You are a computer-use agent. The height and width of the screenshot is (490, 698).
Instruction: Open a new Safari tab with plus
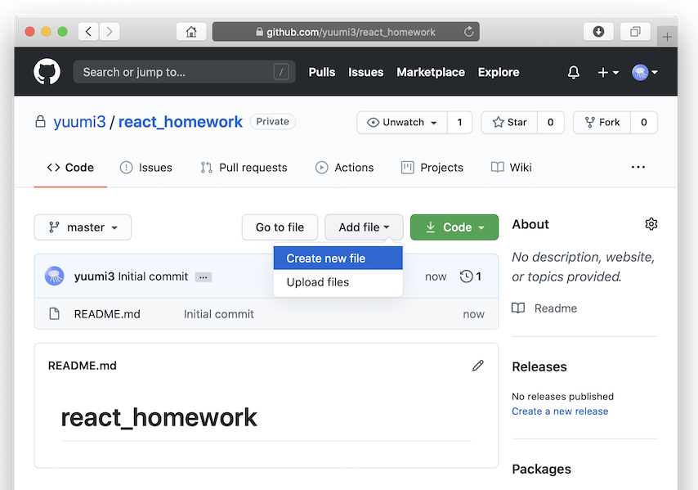tap(667, 37)
